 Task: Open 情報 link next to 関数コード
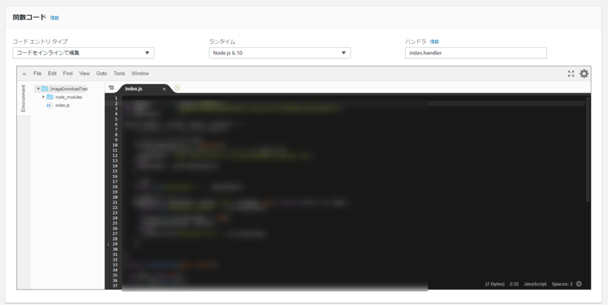54,18
